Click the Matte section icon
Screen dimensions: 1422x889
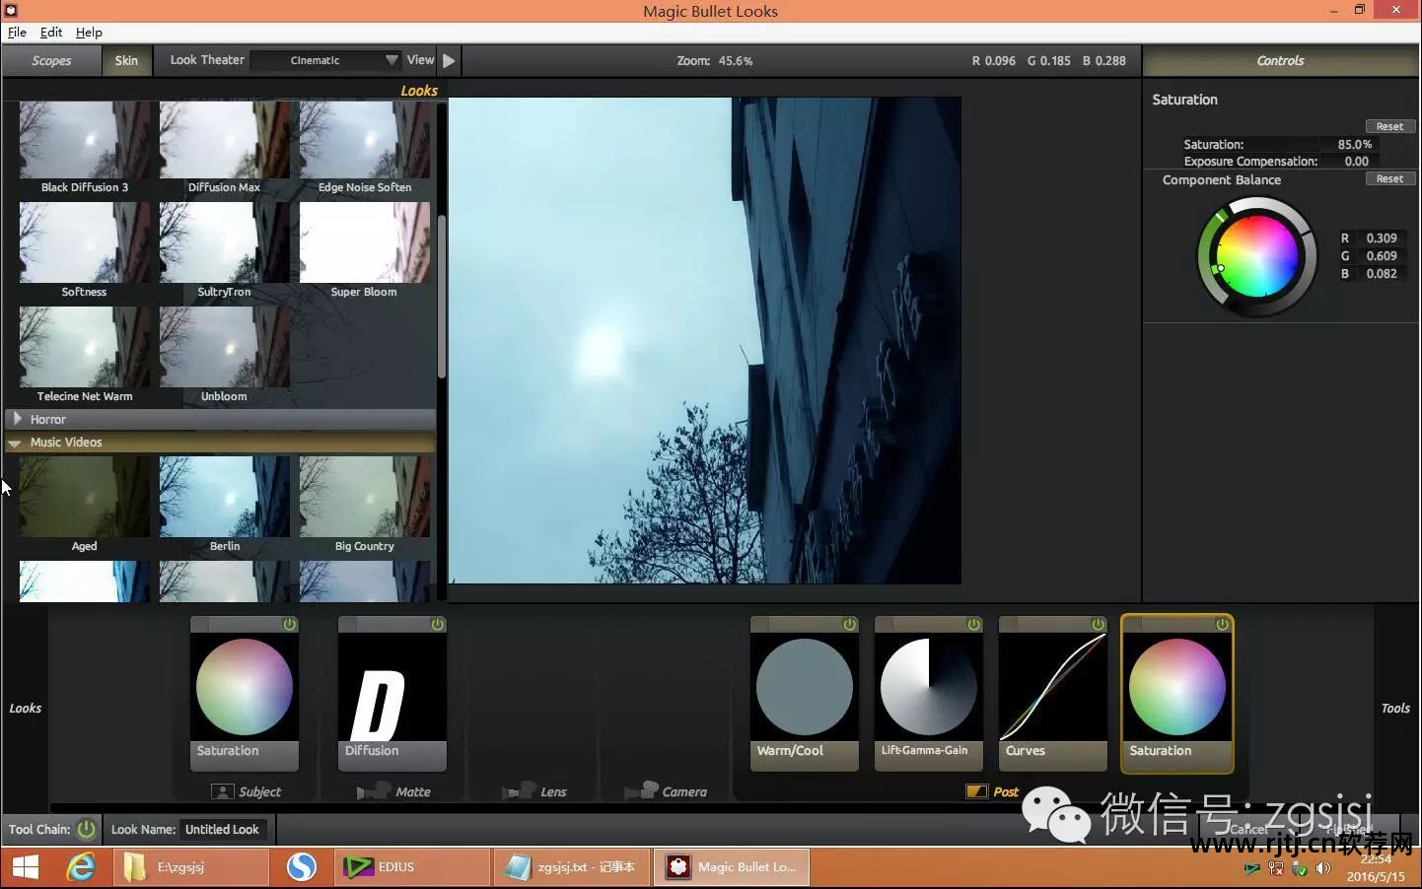[374, 791]
